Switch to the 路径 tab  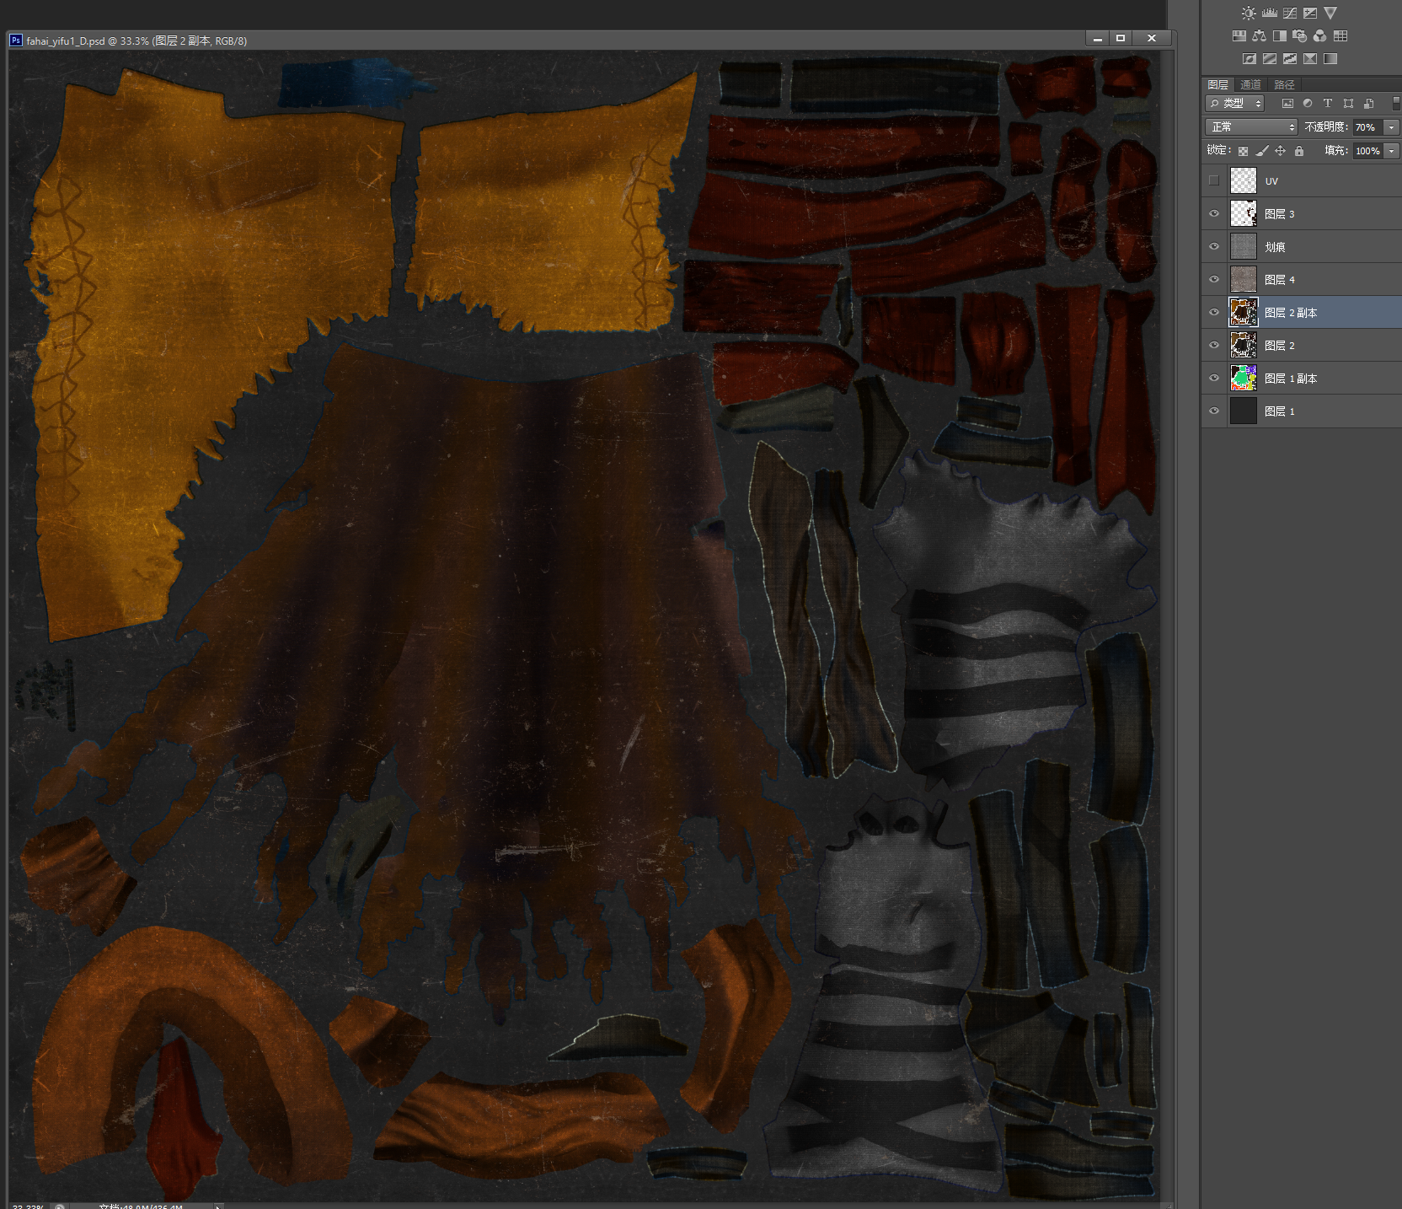click(x=1284, y=84)
